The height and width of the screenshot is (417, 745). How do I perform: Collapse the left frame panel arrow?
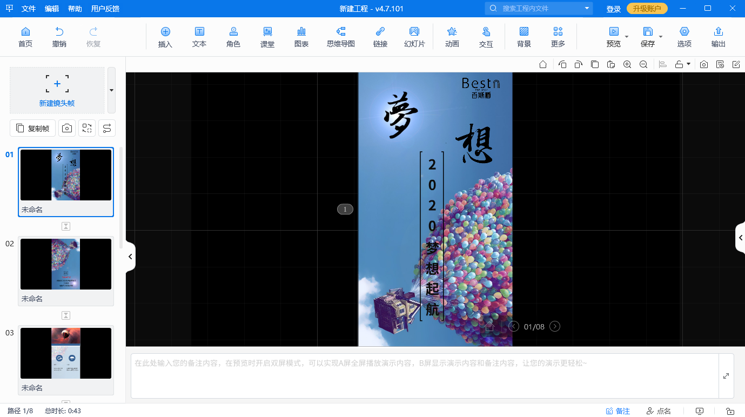(130, 257)
